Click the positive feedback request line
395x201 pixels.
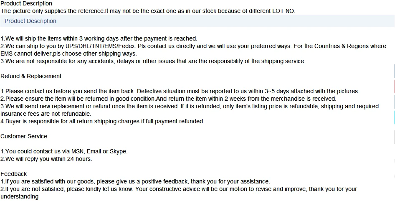click(x=135, y=181)
